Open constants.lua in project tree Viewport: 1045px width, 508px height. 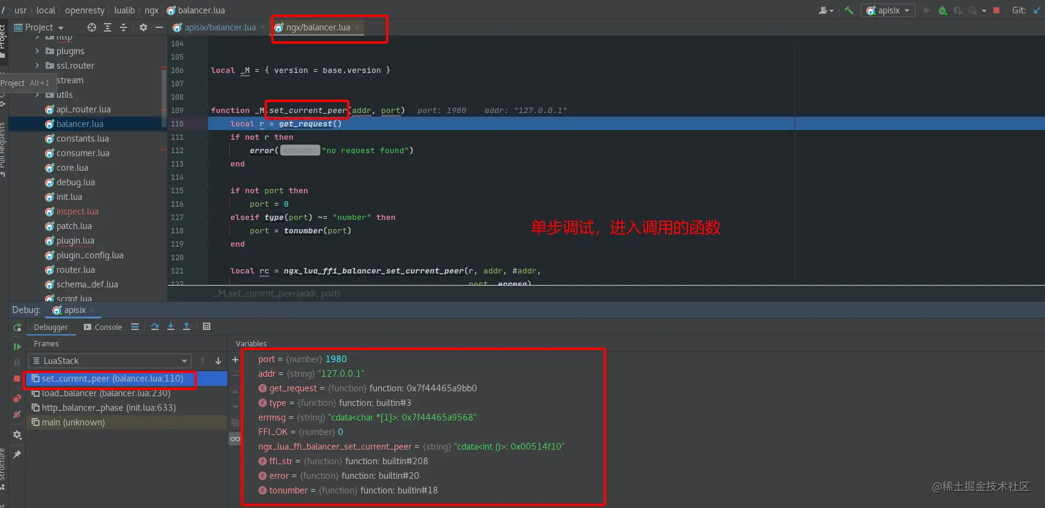tap(83, 139)
